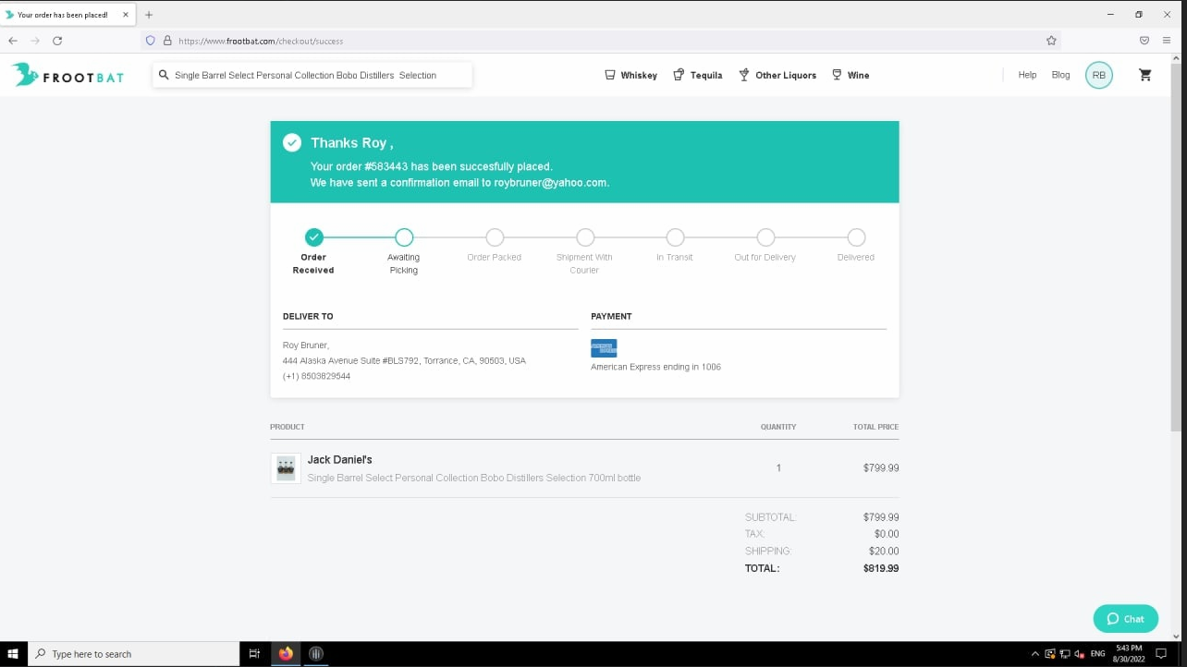
Task: Click the phone number (+1) 8503829544
Action: pos(316,376)
